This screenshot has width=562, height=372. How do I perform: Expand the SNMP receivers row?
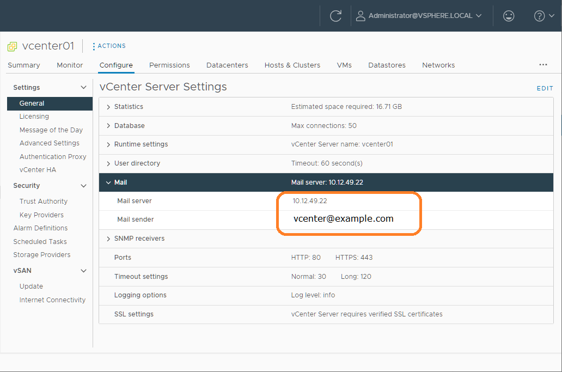[x=108, y=239]
